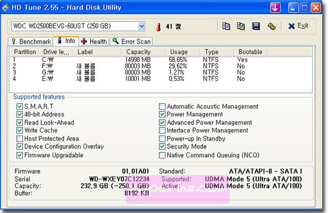Check the Host Protected Area checkbox
328x213 pixels.
click(20, 138)
